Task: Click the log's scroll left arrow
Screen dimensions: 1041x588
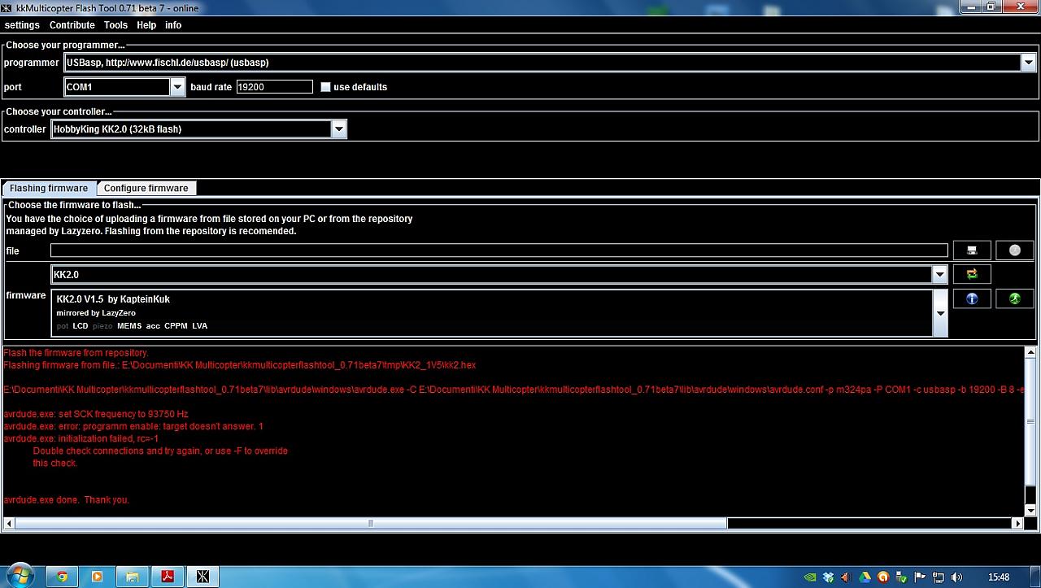Action: coord(8,524)
